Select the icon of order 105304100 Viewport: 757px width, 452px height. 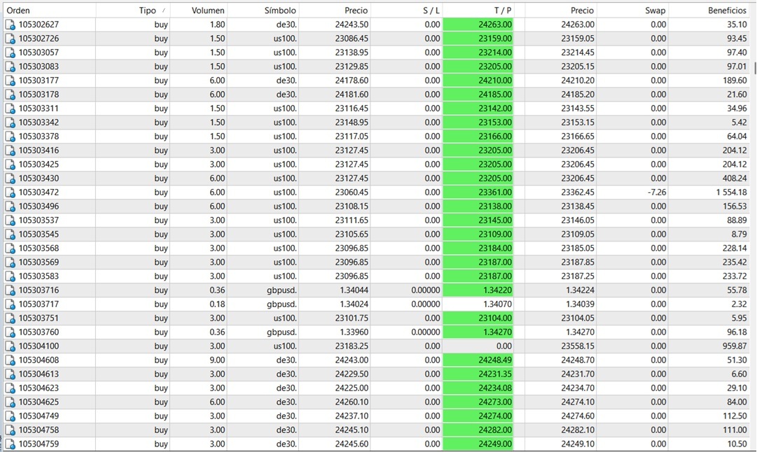point(10,346)
